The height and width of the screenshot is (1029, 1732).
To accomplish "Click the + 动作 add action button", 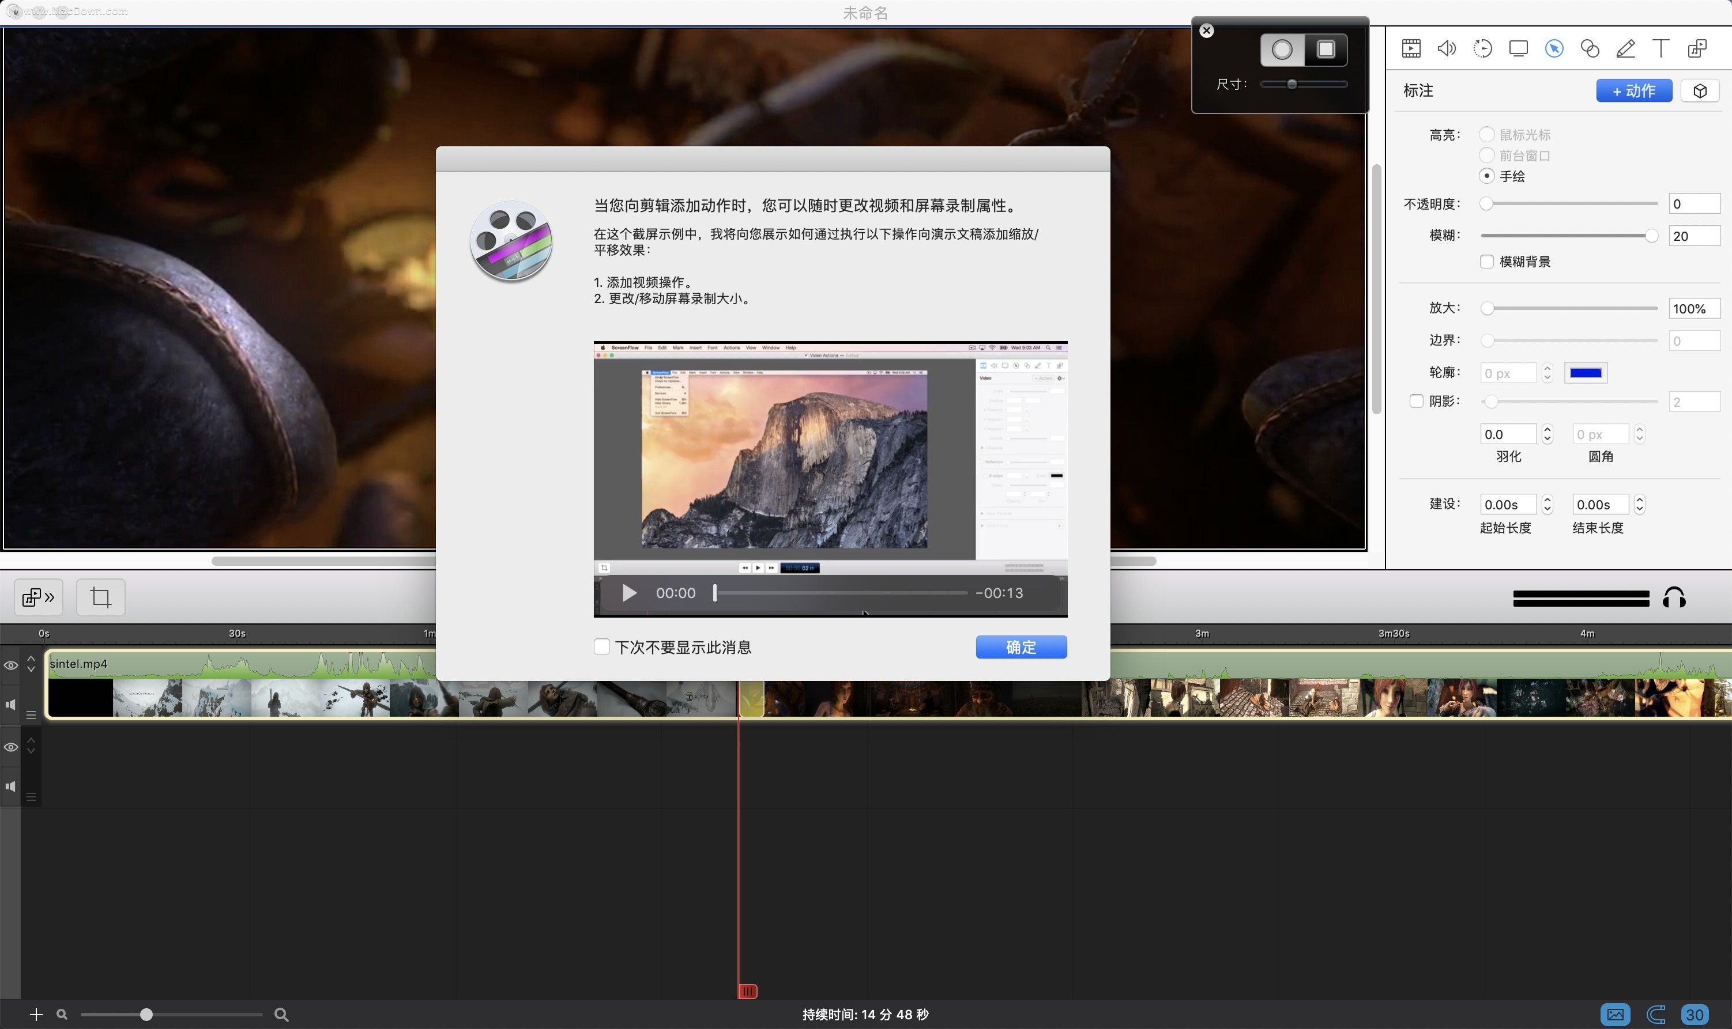I will point(1634,91).
